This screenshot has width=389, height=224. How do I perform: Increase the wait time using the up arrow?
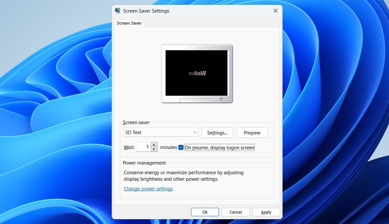pos(153,145)
